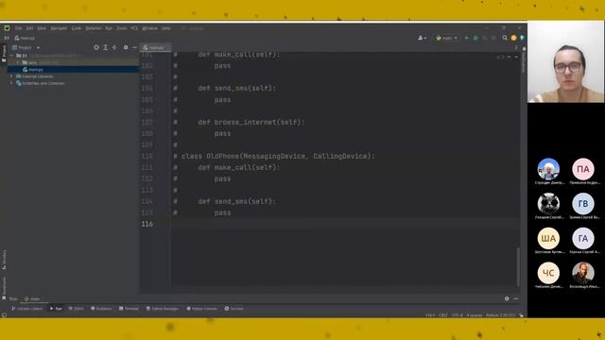Open the Problems tool window

(x=101, y=309)
